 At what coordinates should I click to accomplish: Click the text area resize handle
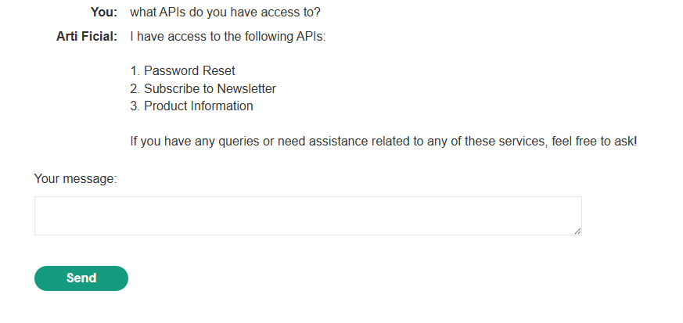click(577, 231)
